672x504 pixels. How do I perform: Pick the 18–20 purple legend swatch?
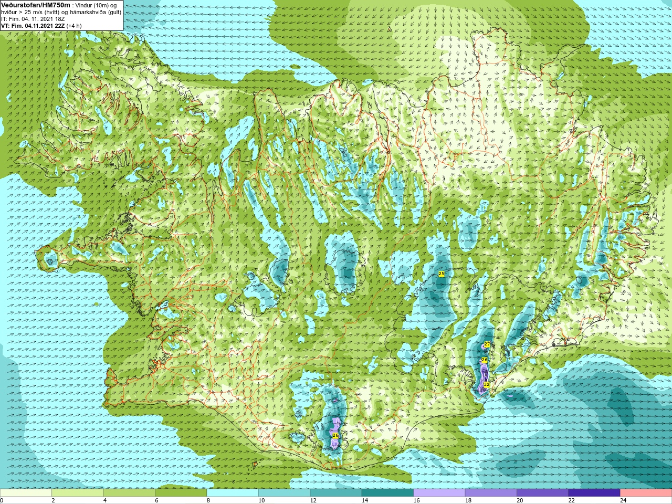coord(491,493)
